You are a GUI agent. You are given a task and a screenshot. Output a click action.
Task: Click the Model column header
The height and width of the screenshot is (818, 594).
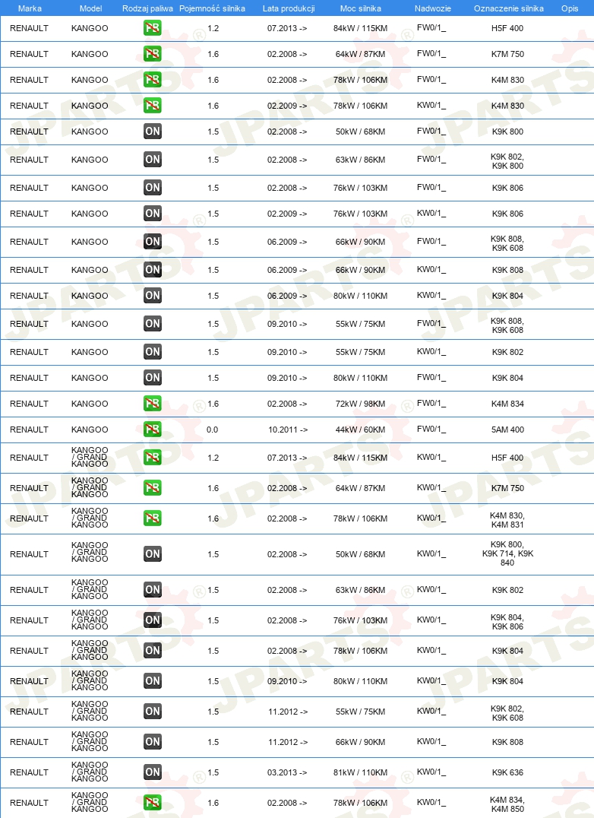coord(90,8)
